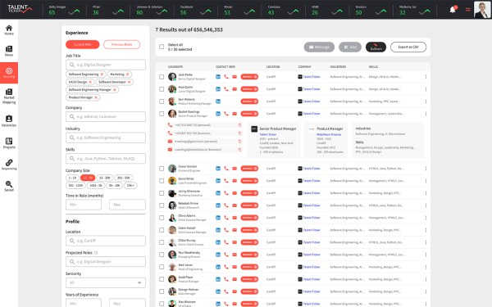492x307 pixels.
Task: Select the 1-10 company size chip
Action: (72, 178)
